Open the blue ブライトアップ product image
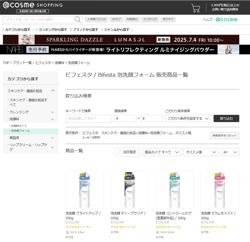The image size is (250, 242). (x=84, y=190)
